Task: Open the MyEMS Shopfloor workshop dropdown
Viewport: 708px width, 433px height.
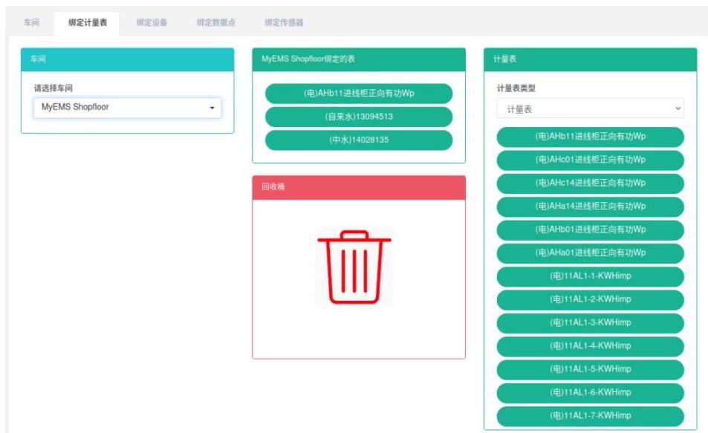Action: (127, 108)
